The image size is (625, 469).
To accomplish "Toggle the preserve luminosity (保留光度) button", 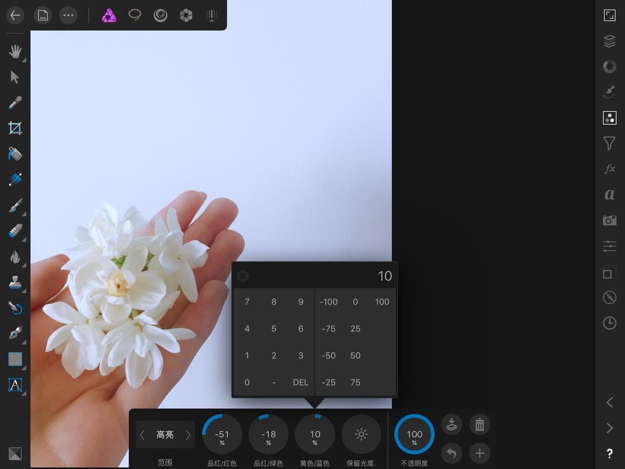I will 361,434.
